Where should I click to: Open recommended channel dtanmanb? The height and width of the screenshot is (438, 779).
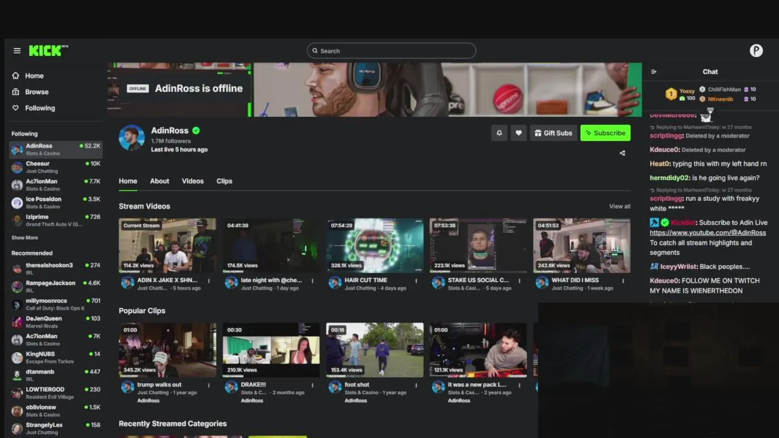point(55,375)
